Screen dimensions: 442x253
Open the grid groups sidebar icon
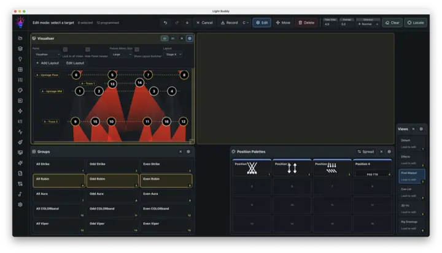click(20, 69)
